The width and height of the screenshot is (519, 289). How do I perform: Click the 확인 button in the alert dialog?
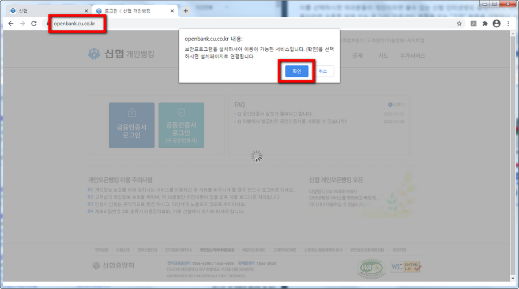[296, 71]
